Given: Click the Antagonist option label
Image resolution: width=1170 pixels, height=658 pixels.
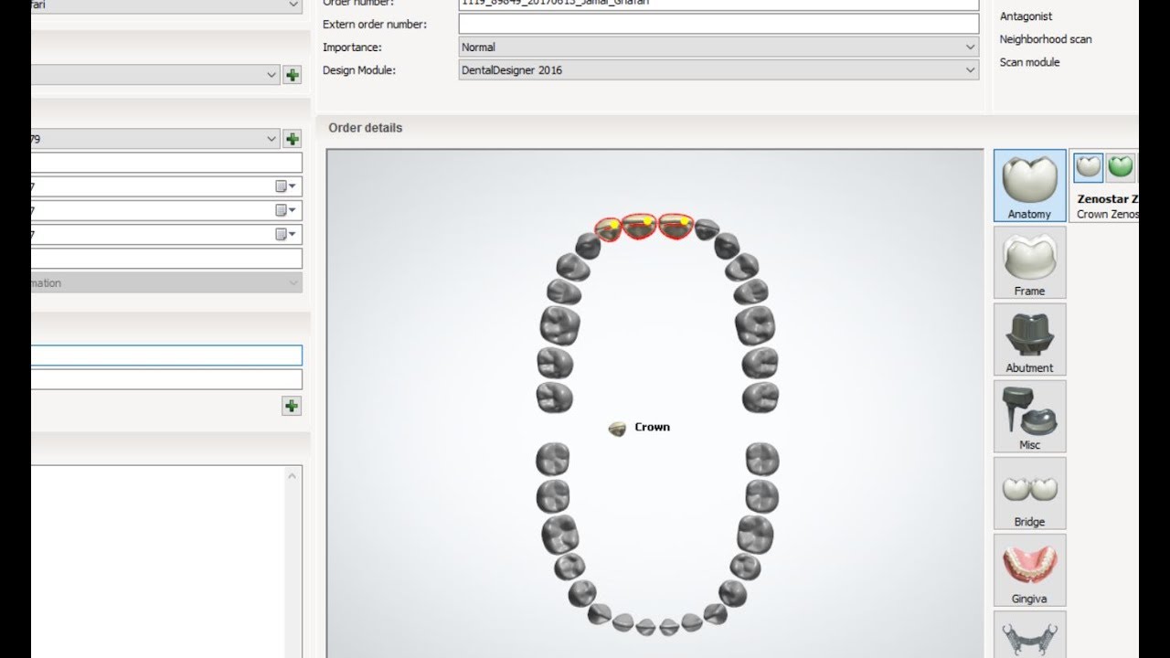Looking at the screenshot, I should (1026, 16).
